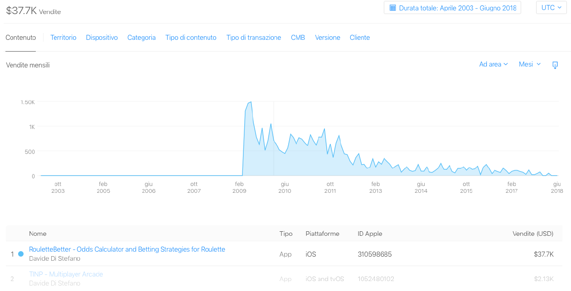Image resolution: width=571 pixels, height=291 pixels.
Task: Click the $37.7K sales value in RouletteBetter row
Action: coord(544,254)
